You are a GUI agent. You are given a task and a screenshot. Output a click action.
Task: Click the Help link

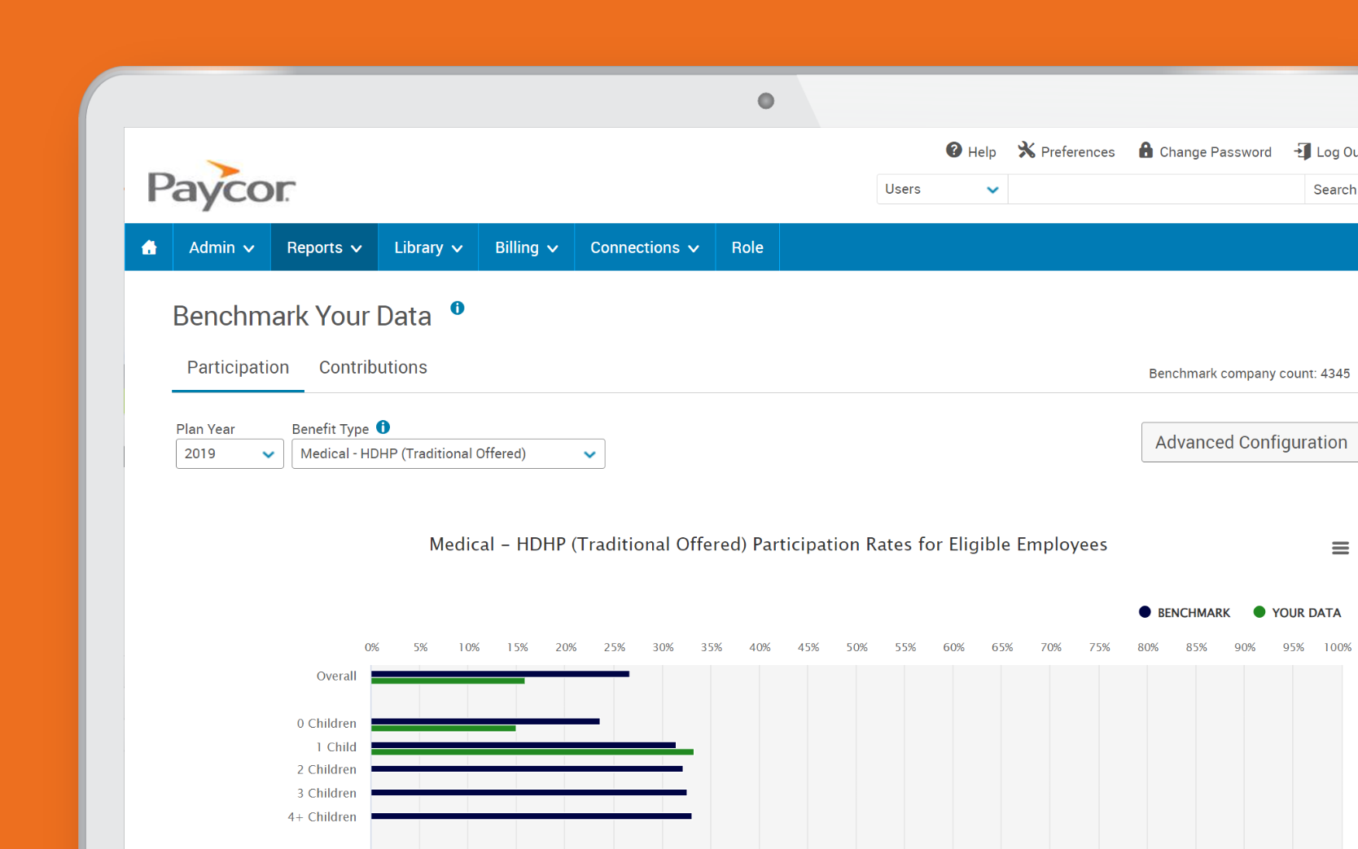coord(982,151)
